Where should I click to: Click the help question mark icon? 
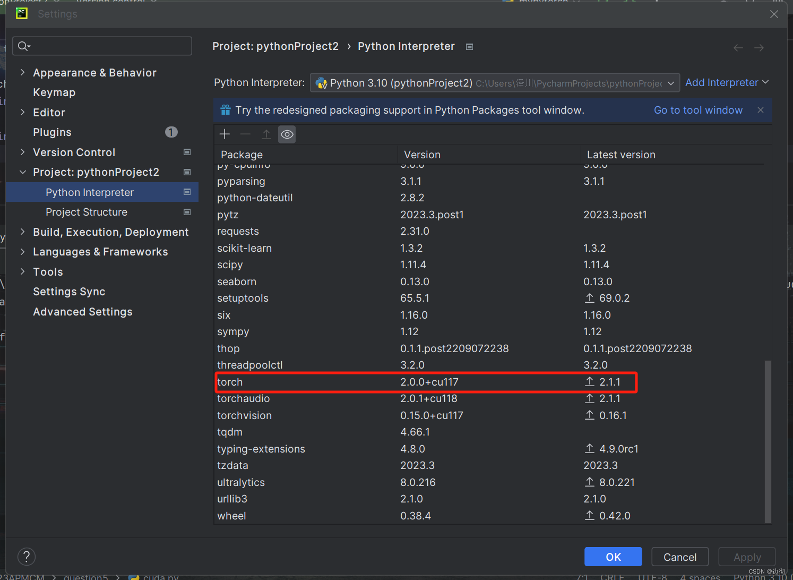27,557
